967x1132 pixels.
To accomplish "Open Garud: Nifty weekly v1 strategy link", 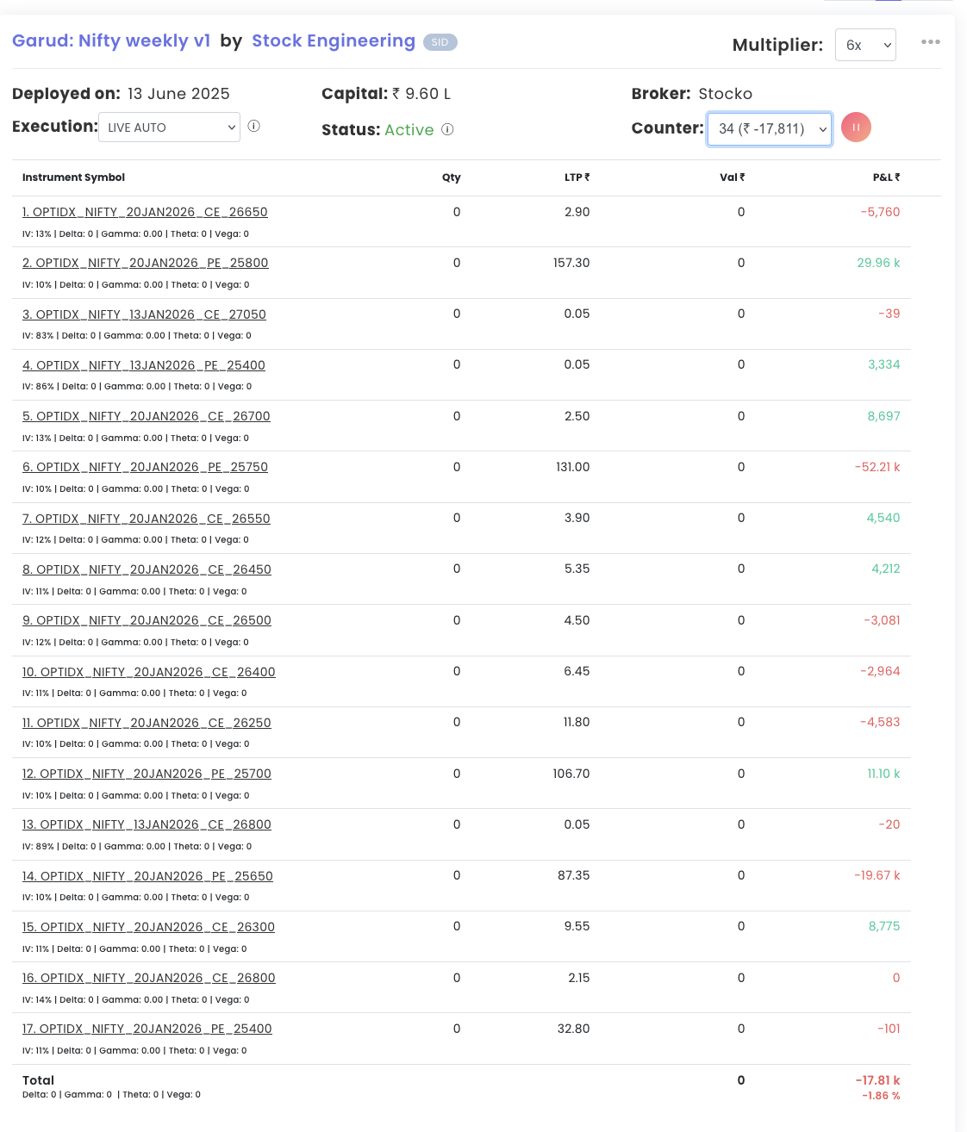I will (x=111, y=40).
